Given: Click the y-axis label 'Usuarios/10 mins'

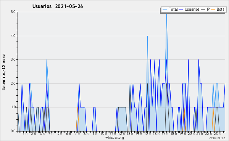Looking at the screenshot, I should pyautogui.click(x=3, y=72).
